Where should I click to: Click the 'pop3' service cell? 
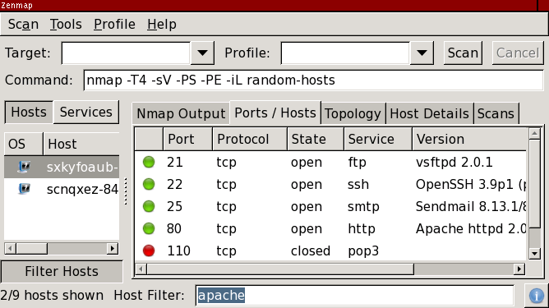coord(363,251)
